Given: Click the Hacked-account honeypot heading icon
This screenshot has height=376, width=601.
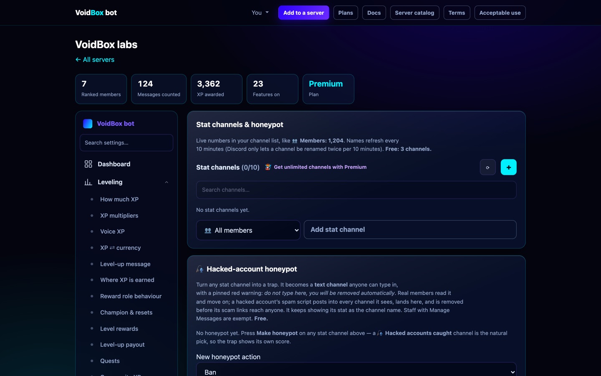Looking at the screenshot, I should point(200,269).
